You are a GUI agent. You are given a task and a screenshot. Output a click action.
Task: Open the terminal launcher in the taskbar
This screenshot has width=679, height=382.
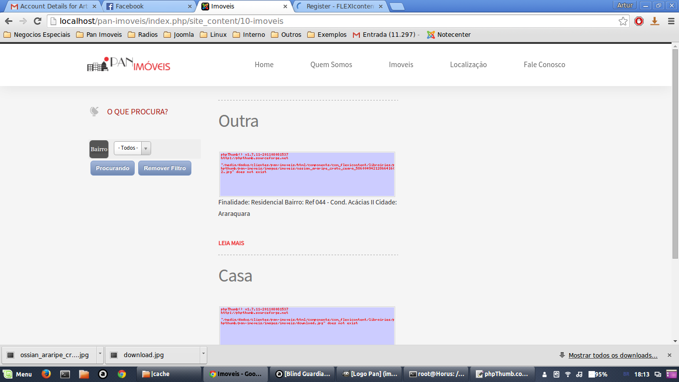[65, 374]
